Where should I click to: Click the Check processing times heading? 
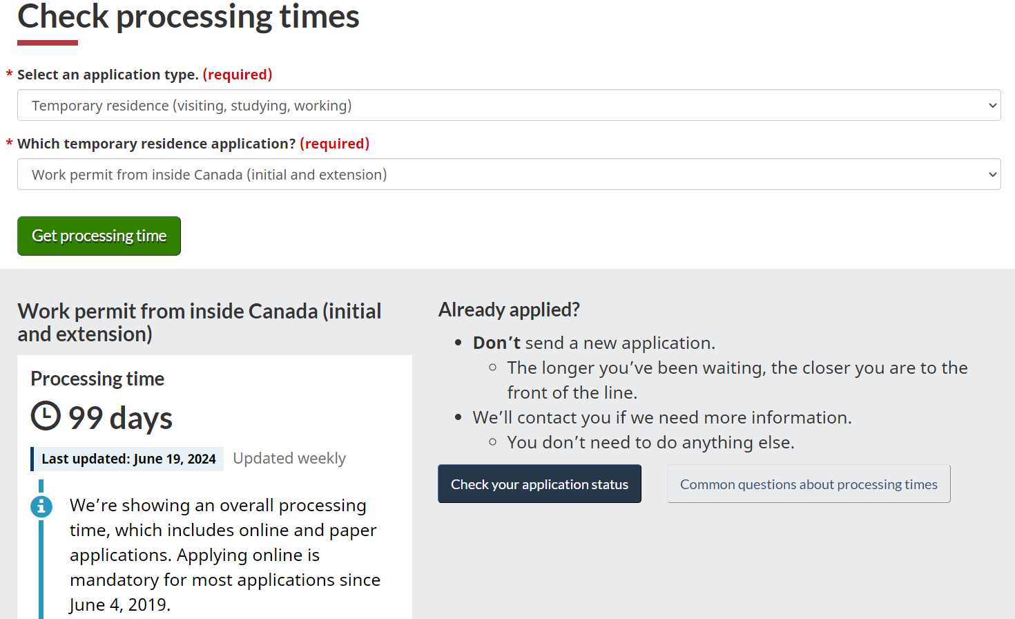tap(188, 17)
